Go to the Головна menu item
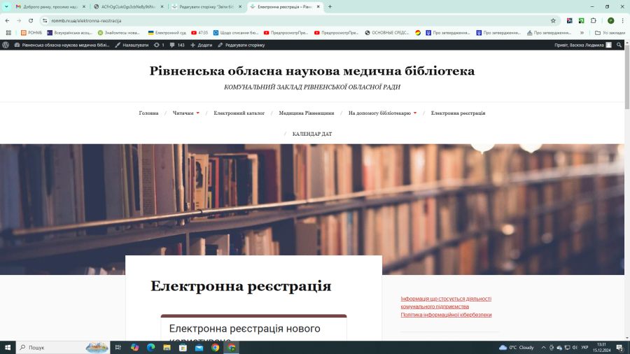Viewport: 630px width, 354px height. [148, 113]
